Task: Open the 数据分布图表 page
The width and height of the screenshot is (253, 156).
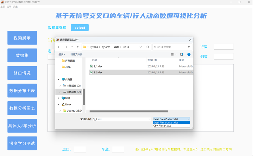Action: (x=22, y=91)
